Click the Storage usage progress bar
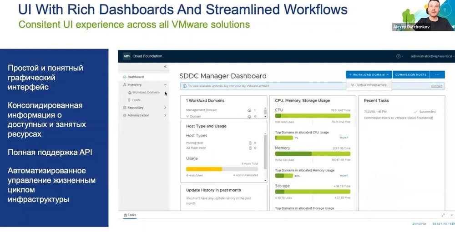455x232 pixels. 313,192
